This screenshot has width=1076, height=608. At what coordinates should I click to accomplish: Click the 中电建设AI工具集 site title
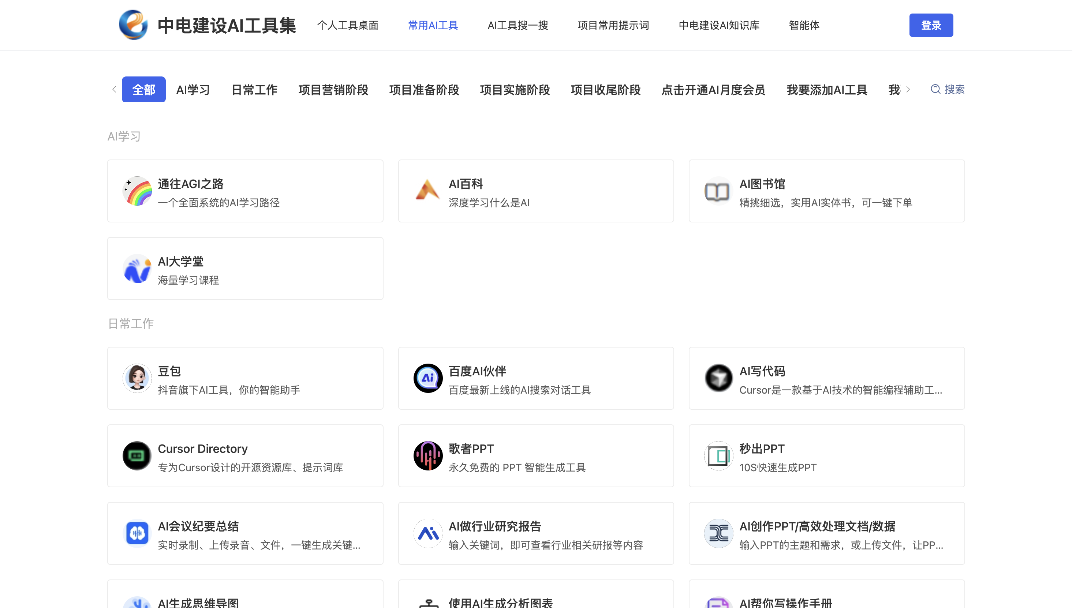click(x=228, y=26)
